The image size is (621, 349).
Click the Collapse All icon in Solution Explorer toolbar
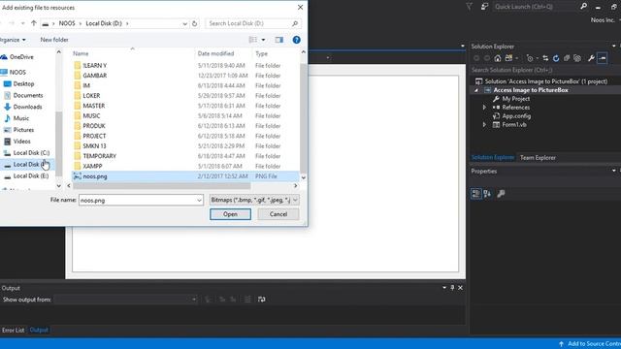tap(567, 58)
